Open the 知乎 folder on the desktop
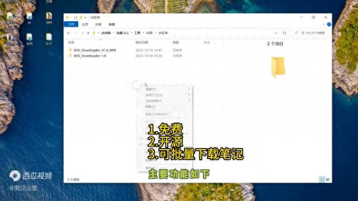Image resolution: width=358 pixels, height=201 pixels. 49,39
